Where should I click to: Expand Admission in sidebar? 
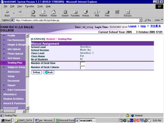[14, 72]
